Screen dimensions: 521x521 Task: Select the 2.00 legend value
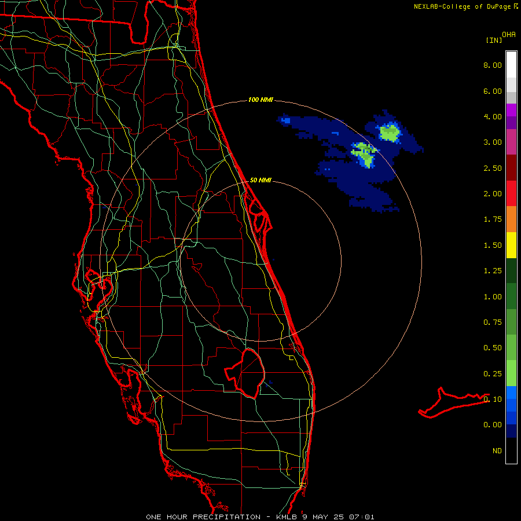[493, 194]
